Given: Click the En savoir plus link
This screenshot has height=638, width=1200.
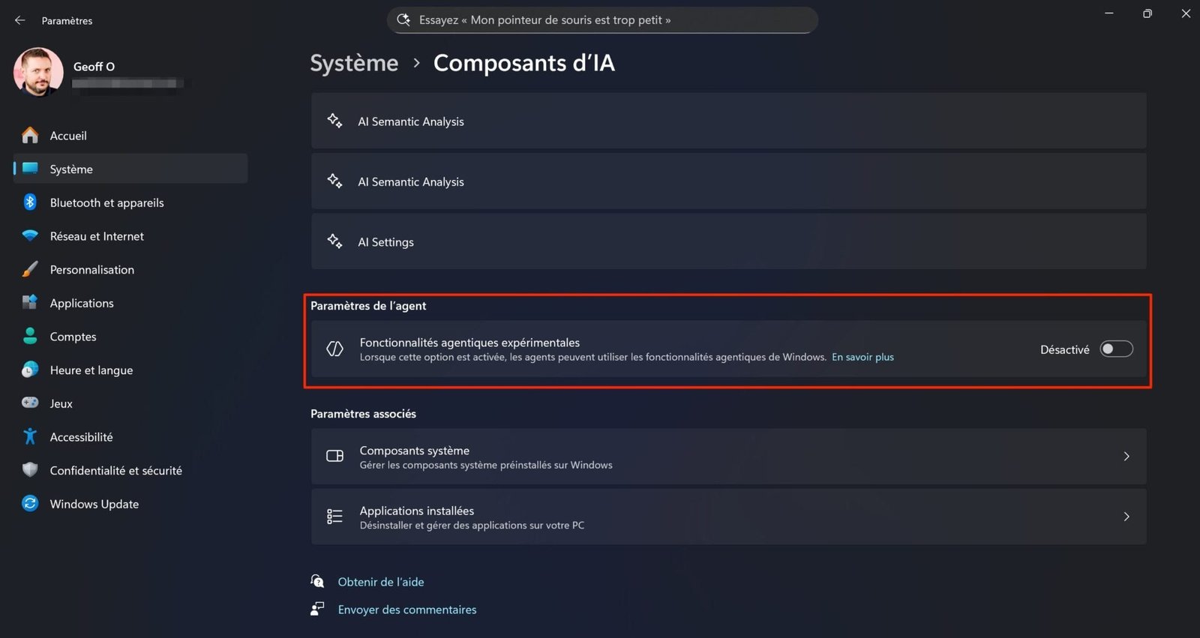Looking at the screenshot, I should pyautogui.click(x=862, y=358).
